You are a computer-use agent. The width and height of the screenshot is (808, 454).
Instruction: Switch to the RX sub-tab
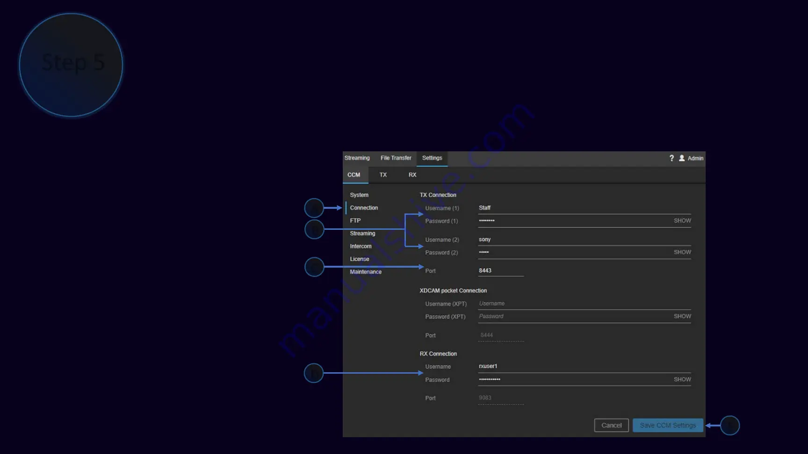click(x=412, y=175)
